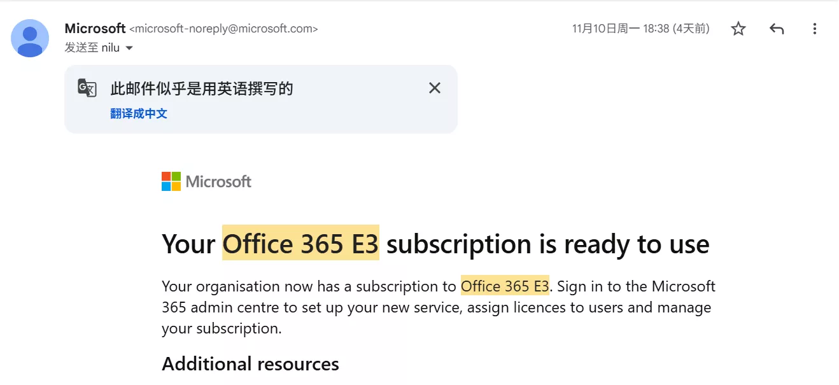
Task: Click the microsoft-noreply@microsoft.com sender address
Action: [x=223, y=29]
